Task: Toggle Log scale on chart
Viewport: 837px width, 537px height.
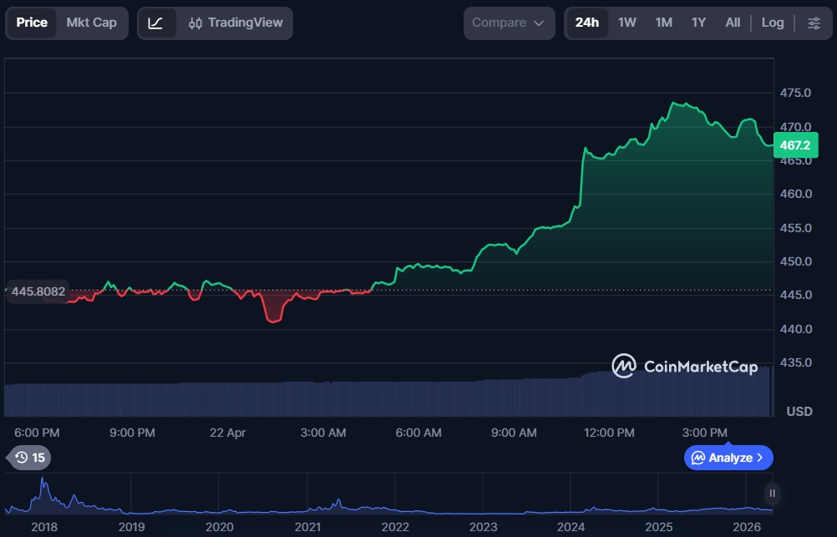Action: [773, 23]
